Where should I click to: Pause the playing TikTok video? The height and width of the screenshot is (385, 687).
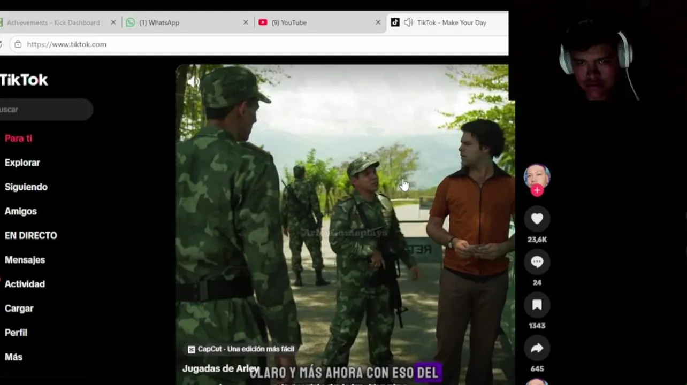click(345, 225)
